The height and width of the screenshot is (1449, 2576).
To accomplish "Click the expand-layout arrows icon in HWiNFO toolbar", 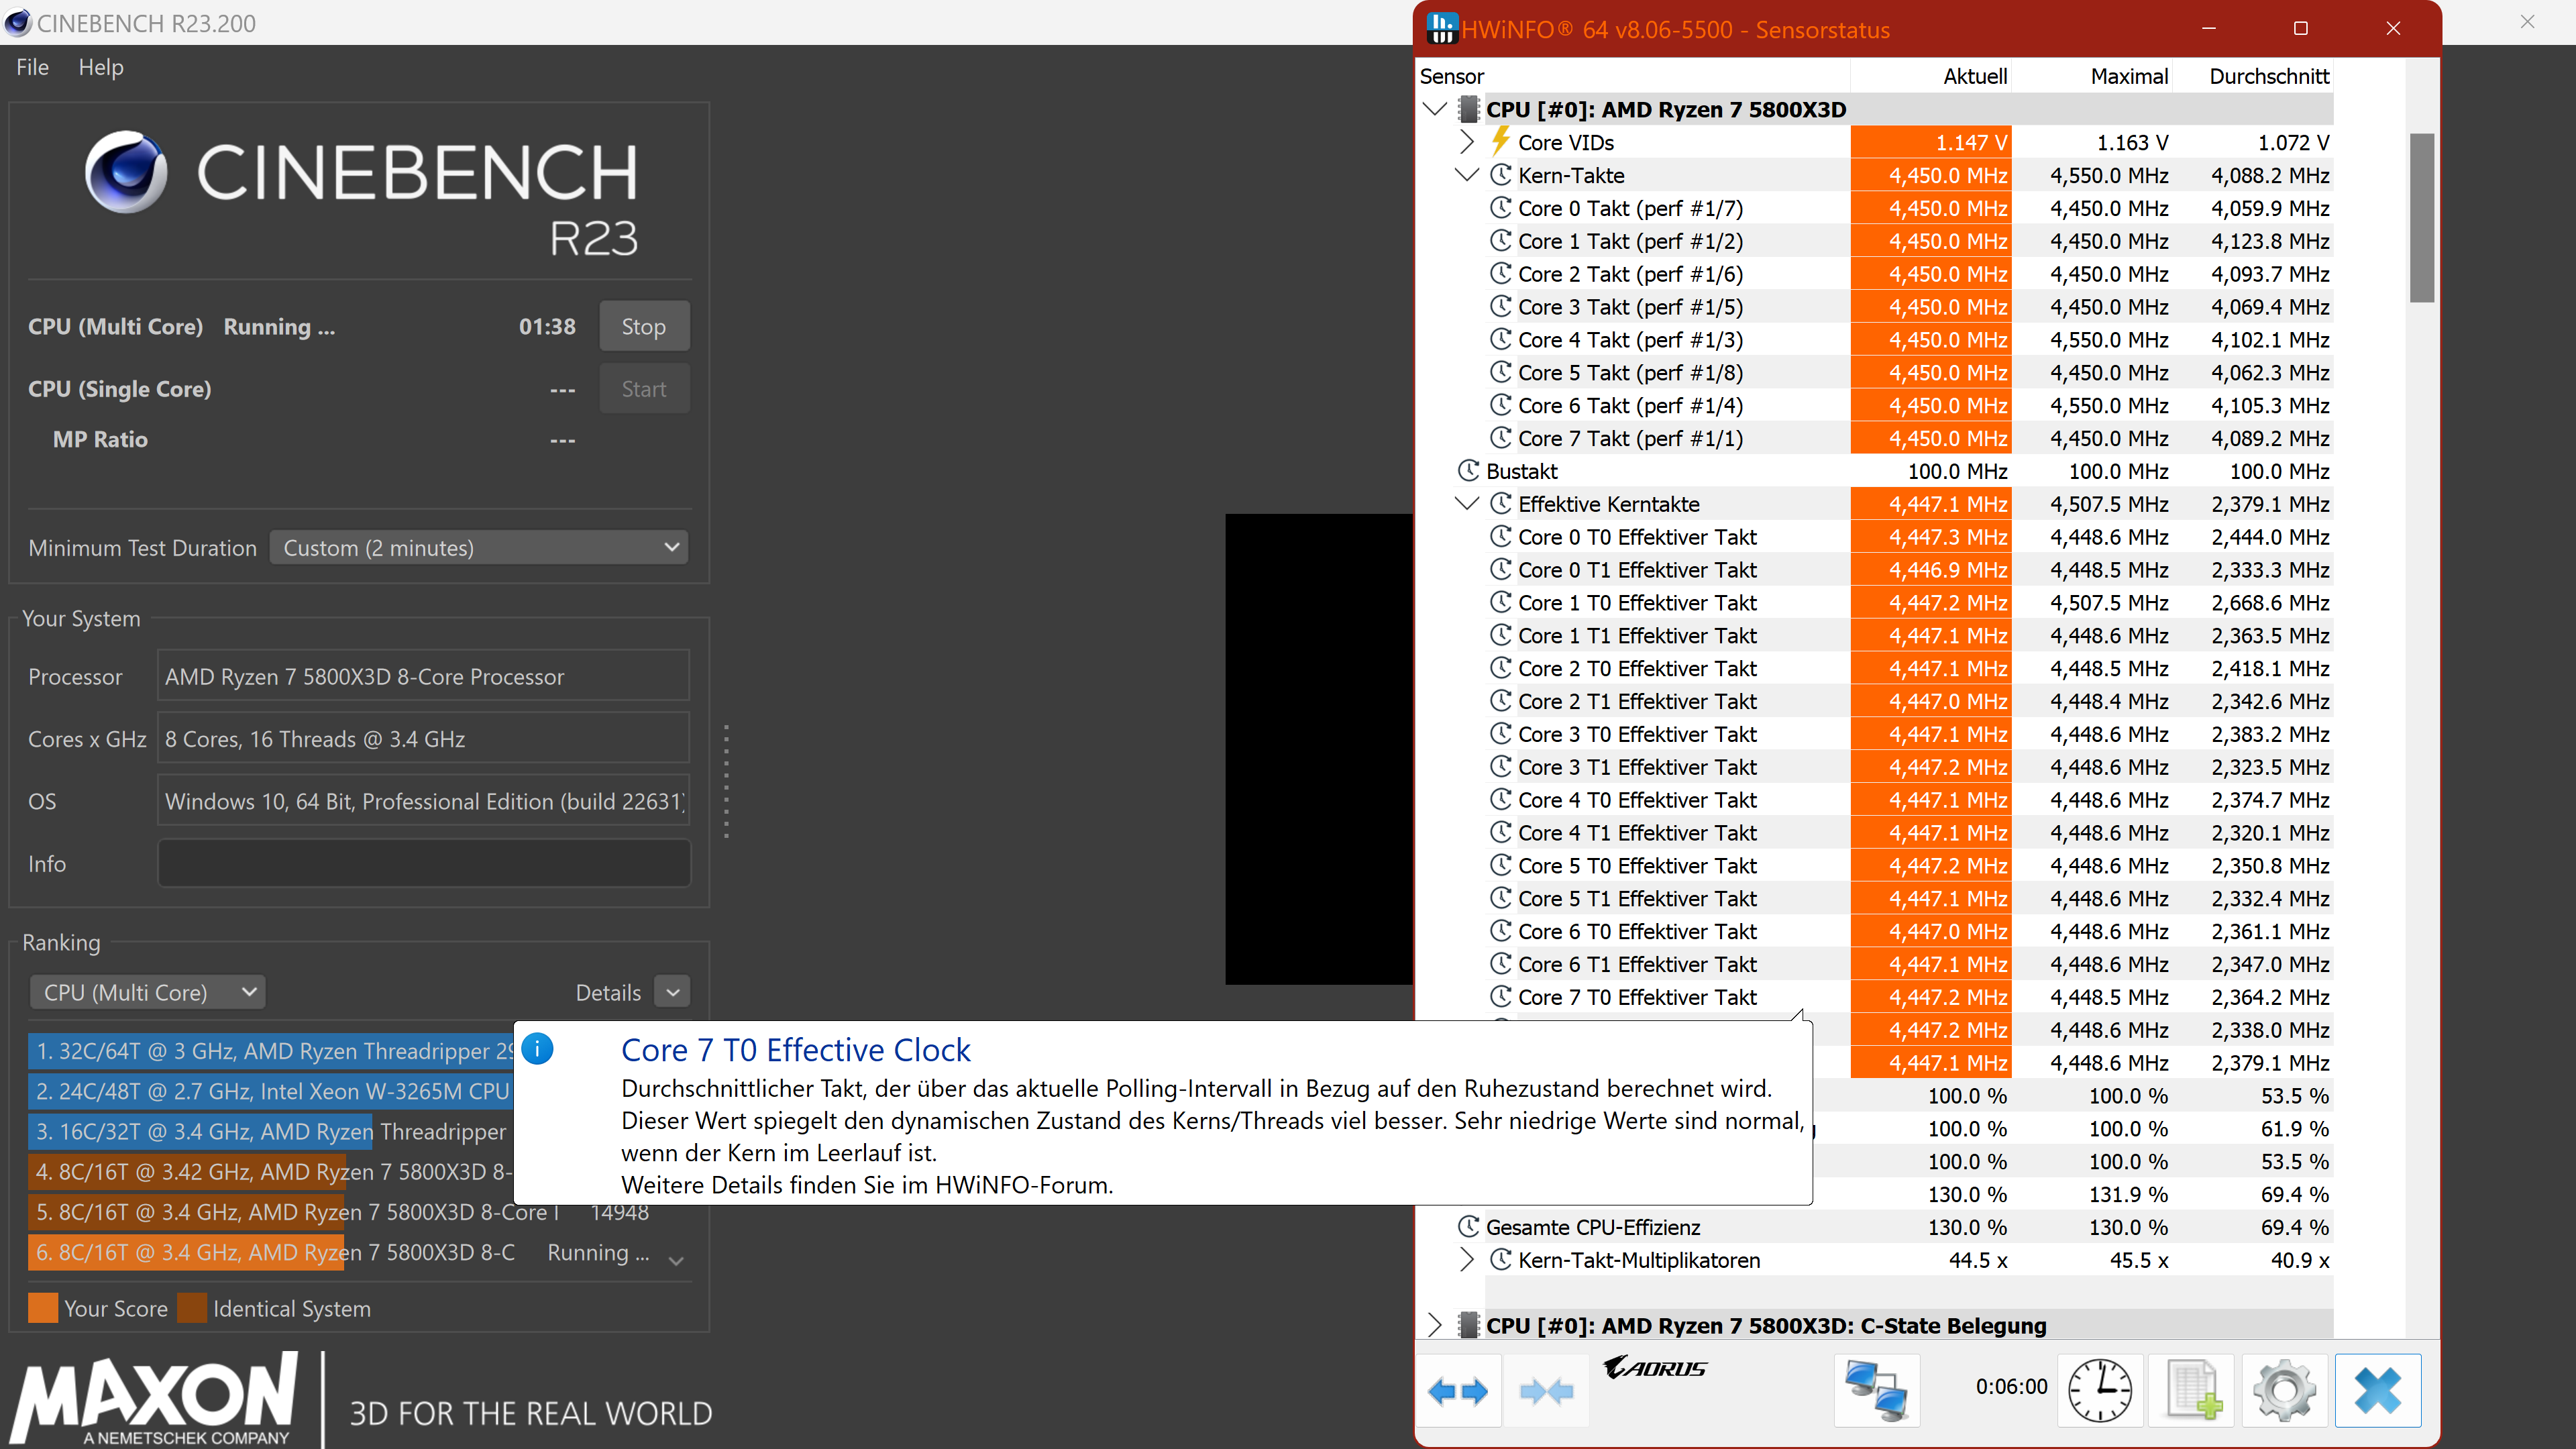I will (1458, 1390).
